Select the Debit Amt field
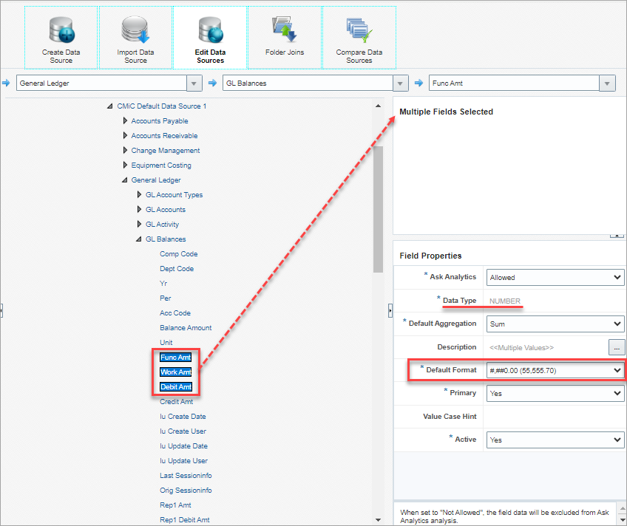The width and height of the screenshot is (627, 526). pos(176,387)
